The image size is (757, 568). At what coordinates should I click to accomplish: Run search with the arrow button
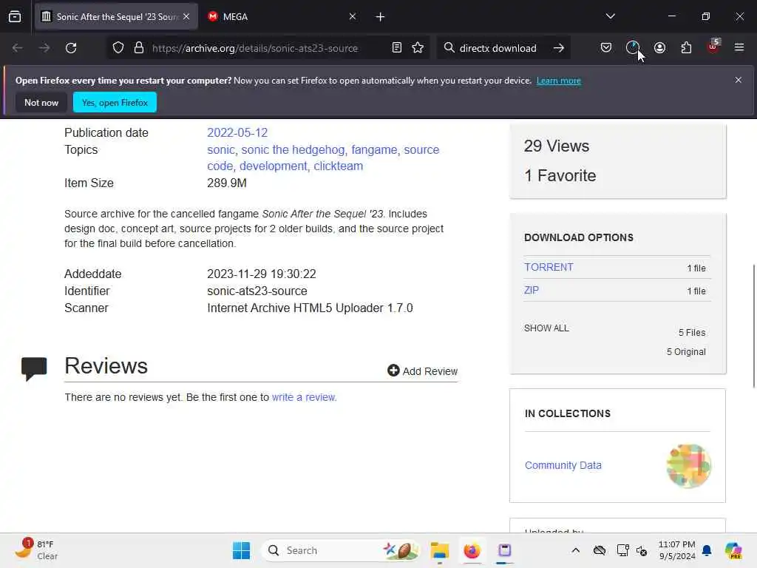click(x=559, y=48)
